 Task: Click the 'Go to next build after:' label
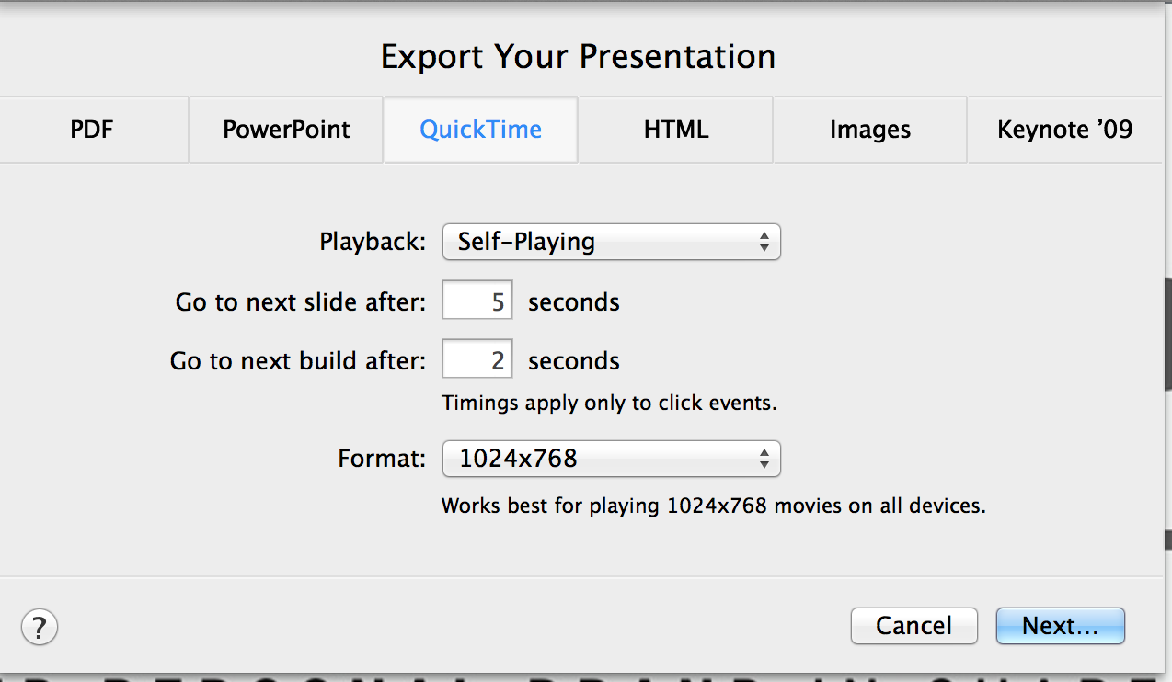(x=298, y=361)
